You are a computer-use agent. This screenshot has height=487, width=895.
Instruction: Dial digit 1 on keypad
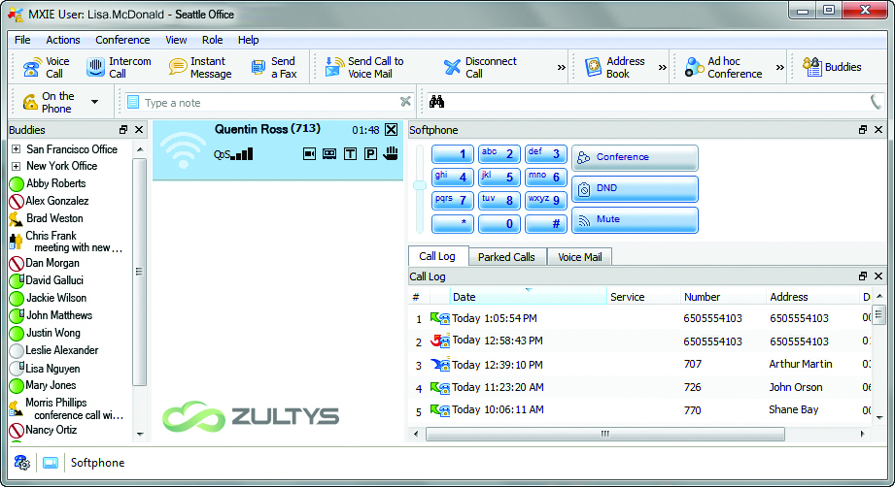[452, 154]
